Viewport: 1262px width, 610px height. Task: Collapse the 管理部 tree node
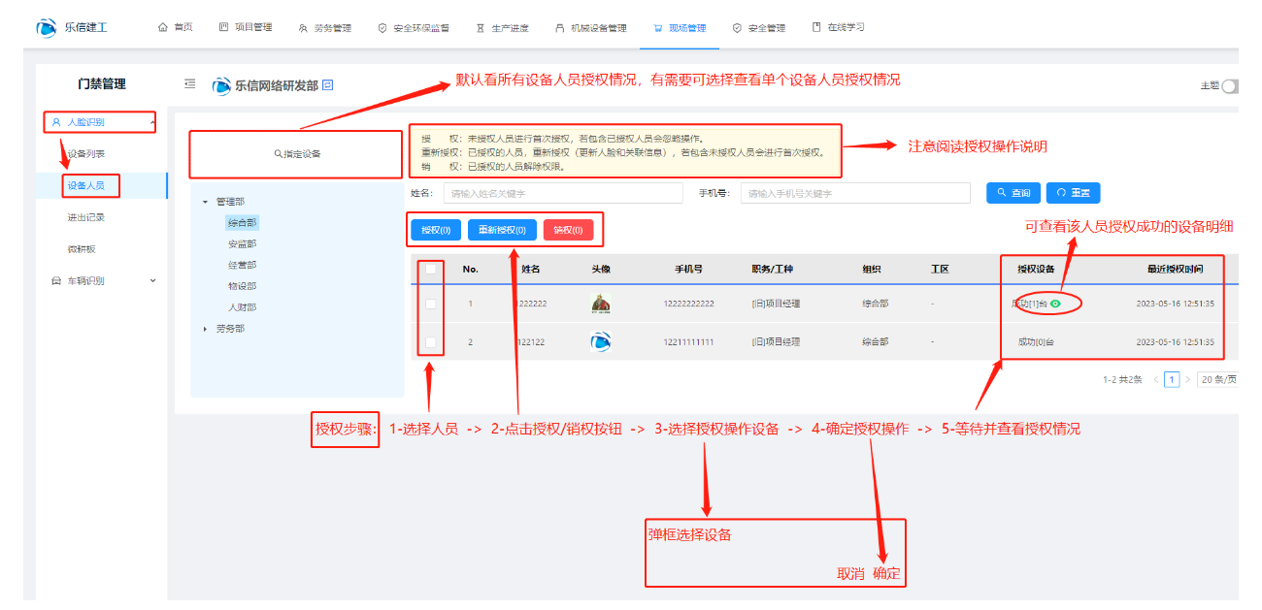(205, 202)
